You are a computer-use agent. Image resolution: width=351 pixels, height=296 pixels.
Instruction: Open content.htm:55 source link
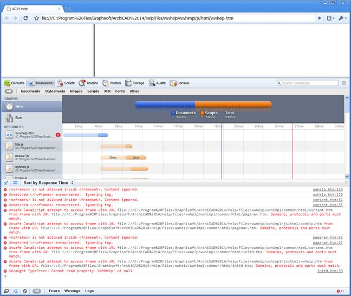[x=328, y=205]
